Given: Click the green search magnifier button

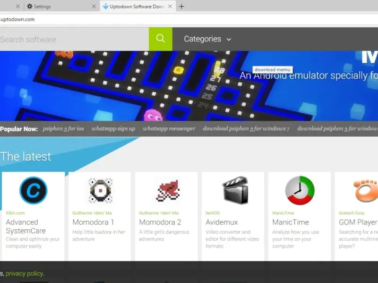Looking at the screenshot, I should point(161,39).
